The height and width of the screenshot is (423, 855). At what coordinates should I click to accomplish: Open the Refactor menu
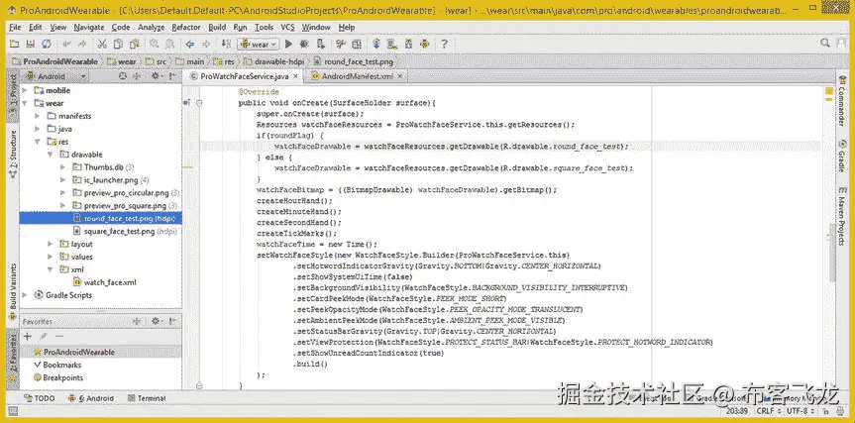click(x=186, y=28)
